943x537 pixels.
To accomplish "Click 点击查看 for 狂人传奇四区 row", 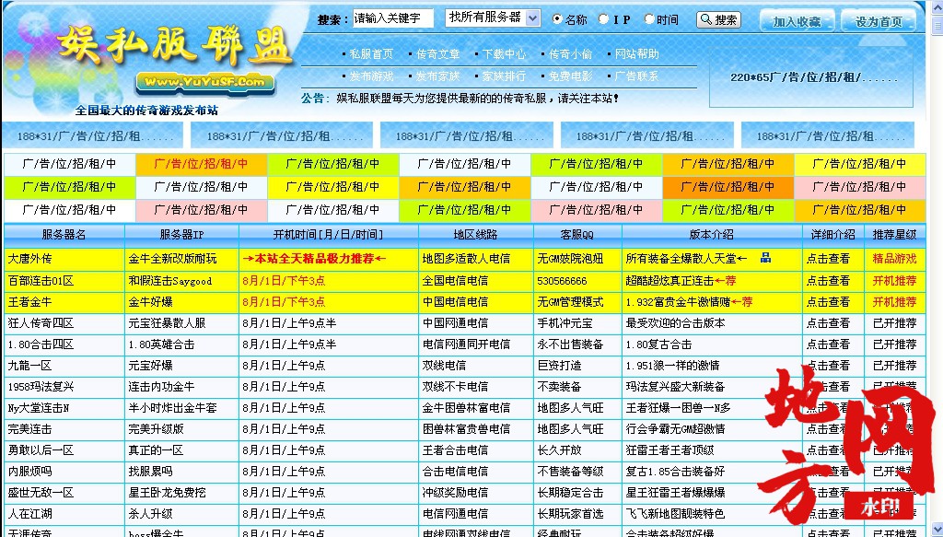I will 828,323.
